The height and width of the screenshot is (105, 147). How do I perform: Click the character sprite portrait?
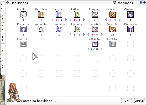[x=13, y=92]
